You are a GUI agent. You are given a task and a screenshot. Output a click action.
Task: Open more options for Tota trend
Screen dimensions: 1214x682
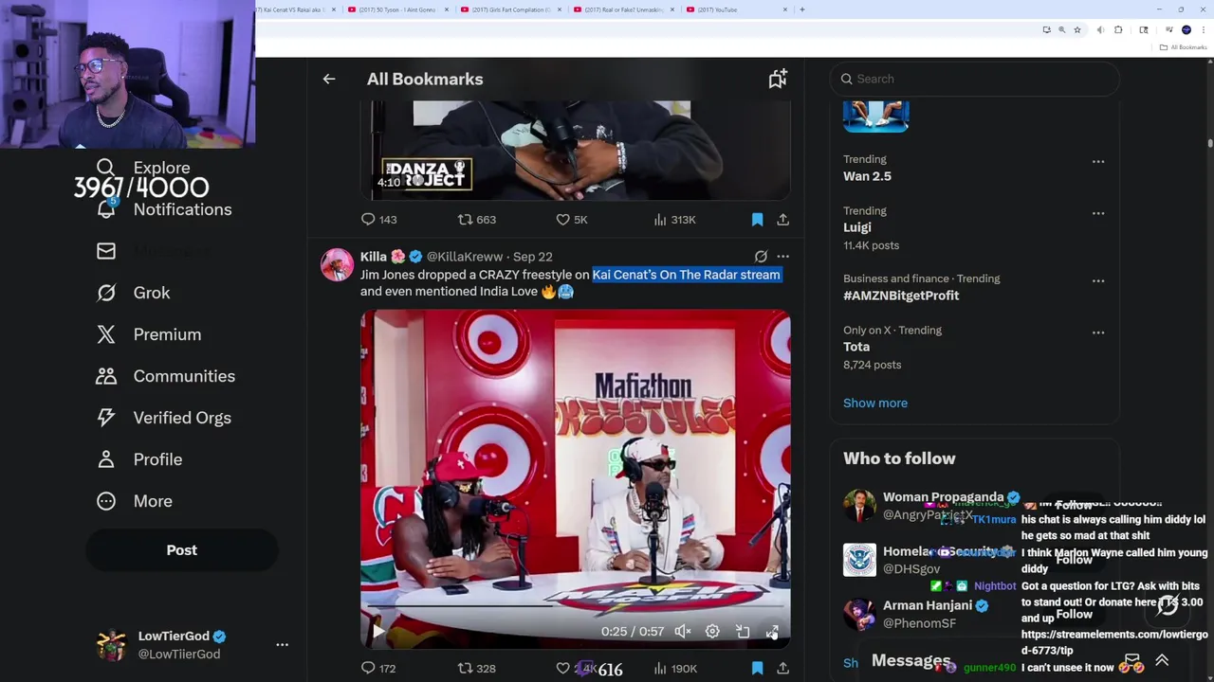[x=1097, y=332]
